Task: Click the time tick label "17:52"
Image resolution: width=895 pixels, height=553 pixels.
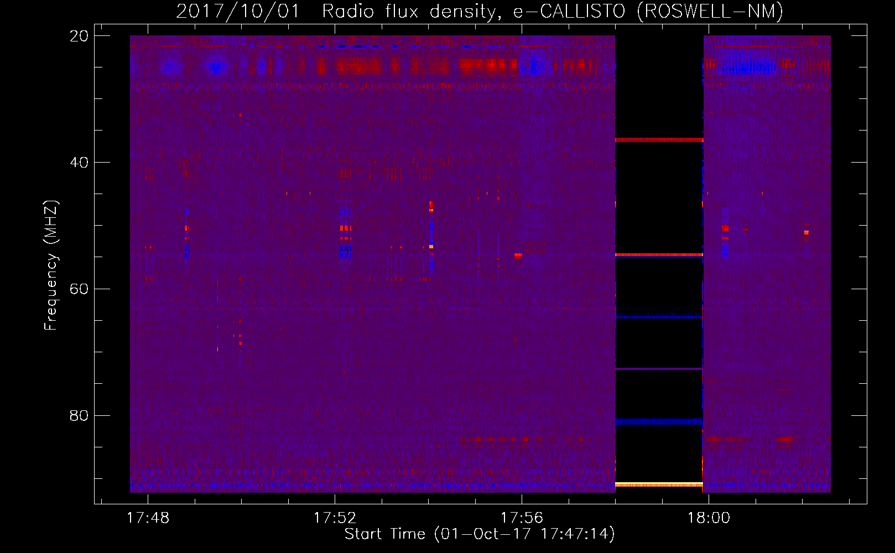Action: pos(335,518)
